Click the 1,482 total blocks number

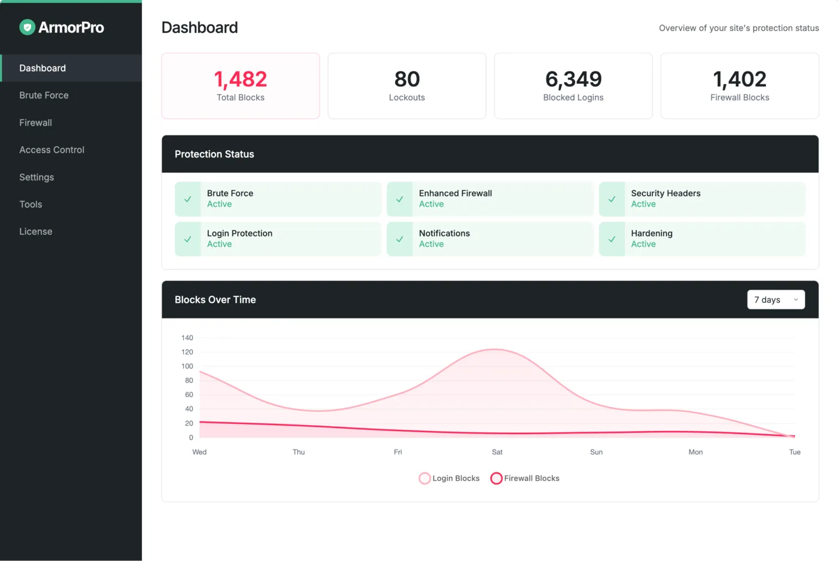point(241,79)
